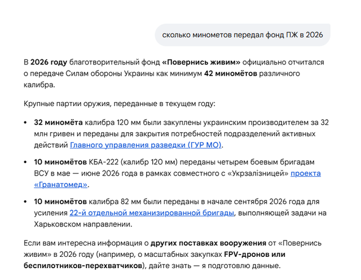Follow the 22-й отдельной механизированной бригады link
The width and height of the screenshot is (361, 280).
(x=152, y=213)
